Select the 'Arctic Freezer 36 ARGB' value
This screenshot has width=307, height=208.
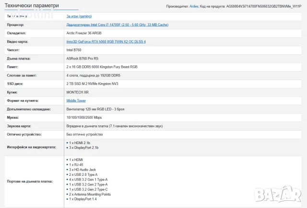84,33
